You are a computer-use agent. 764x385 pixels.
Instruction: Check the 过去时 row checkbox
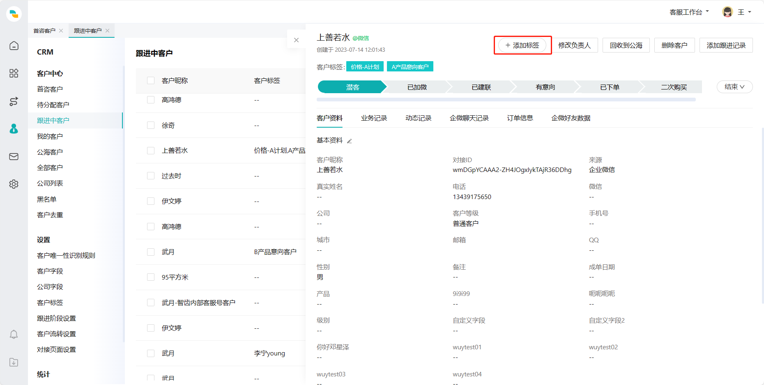(151, 176)
